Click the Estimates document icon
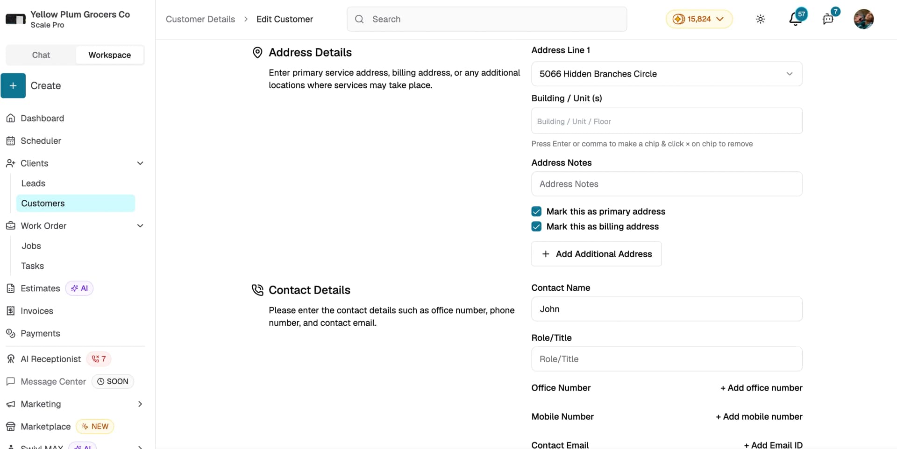Screen dimensions: 897x449 point(11,288)
